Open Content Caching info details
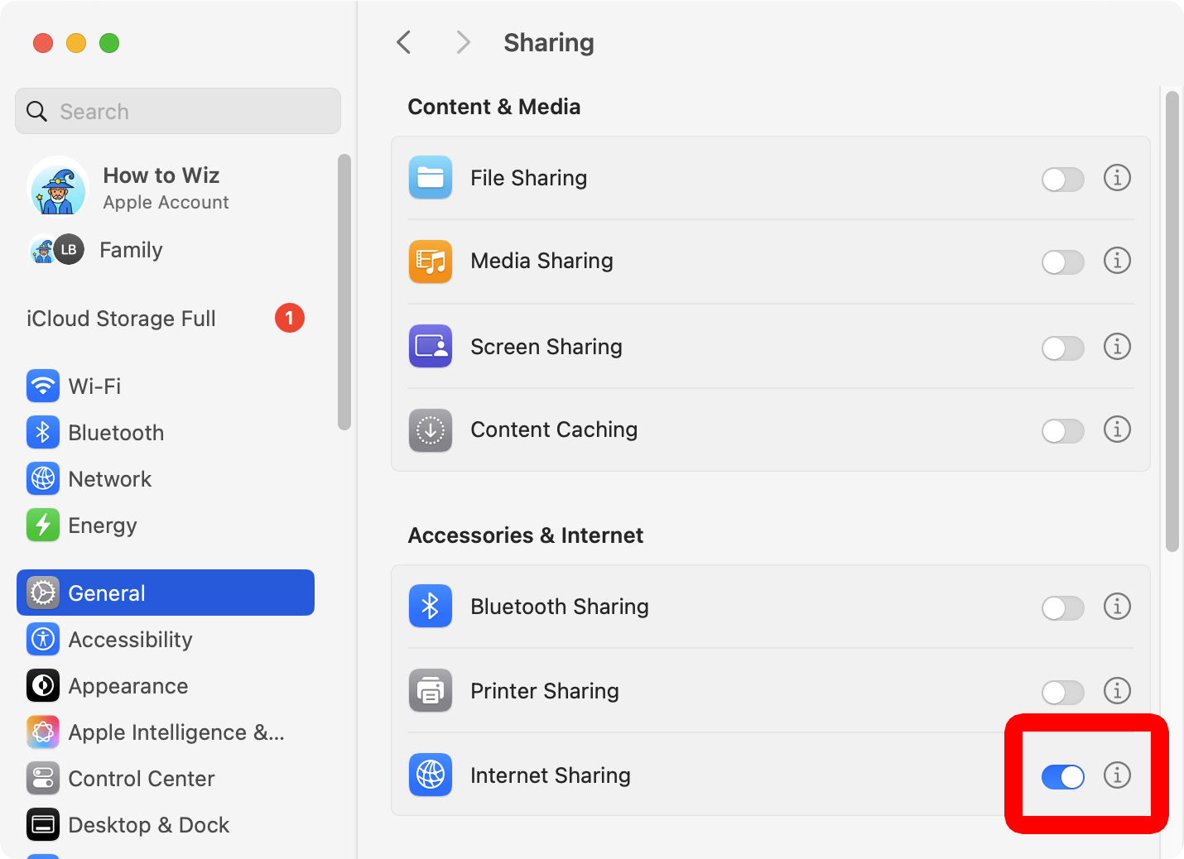 coord(1117,429)
